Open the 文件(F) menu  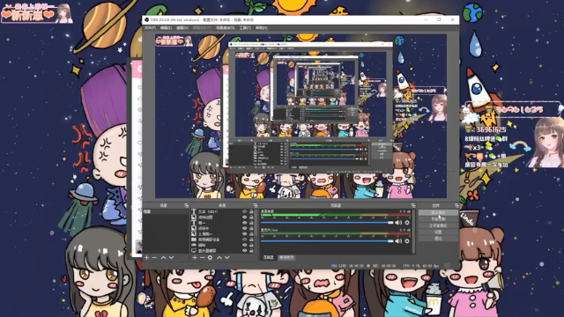point(150,28)
